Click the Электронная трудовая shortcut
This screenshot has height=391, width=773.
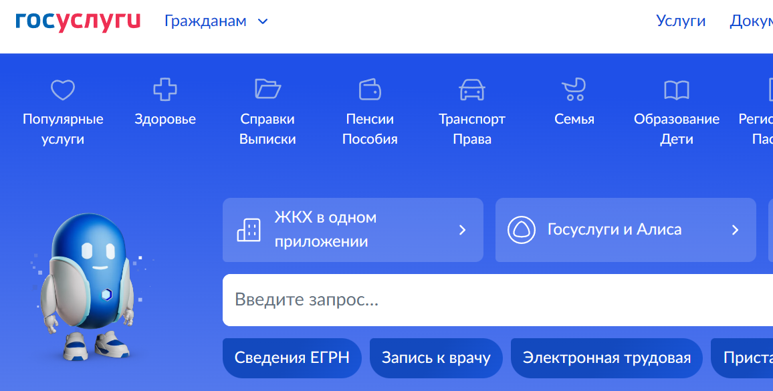606,358
